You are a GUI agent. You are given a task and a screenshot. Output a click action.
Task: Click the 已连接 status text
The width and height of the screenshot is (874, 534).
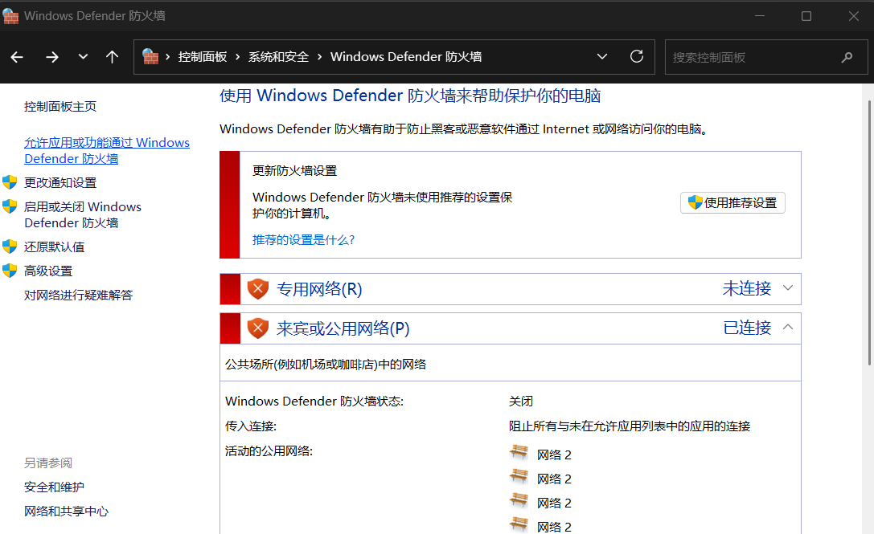click(x=747, y=328)
